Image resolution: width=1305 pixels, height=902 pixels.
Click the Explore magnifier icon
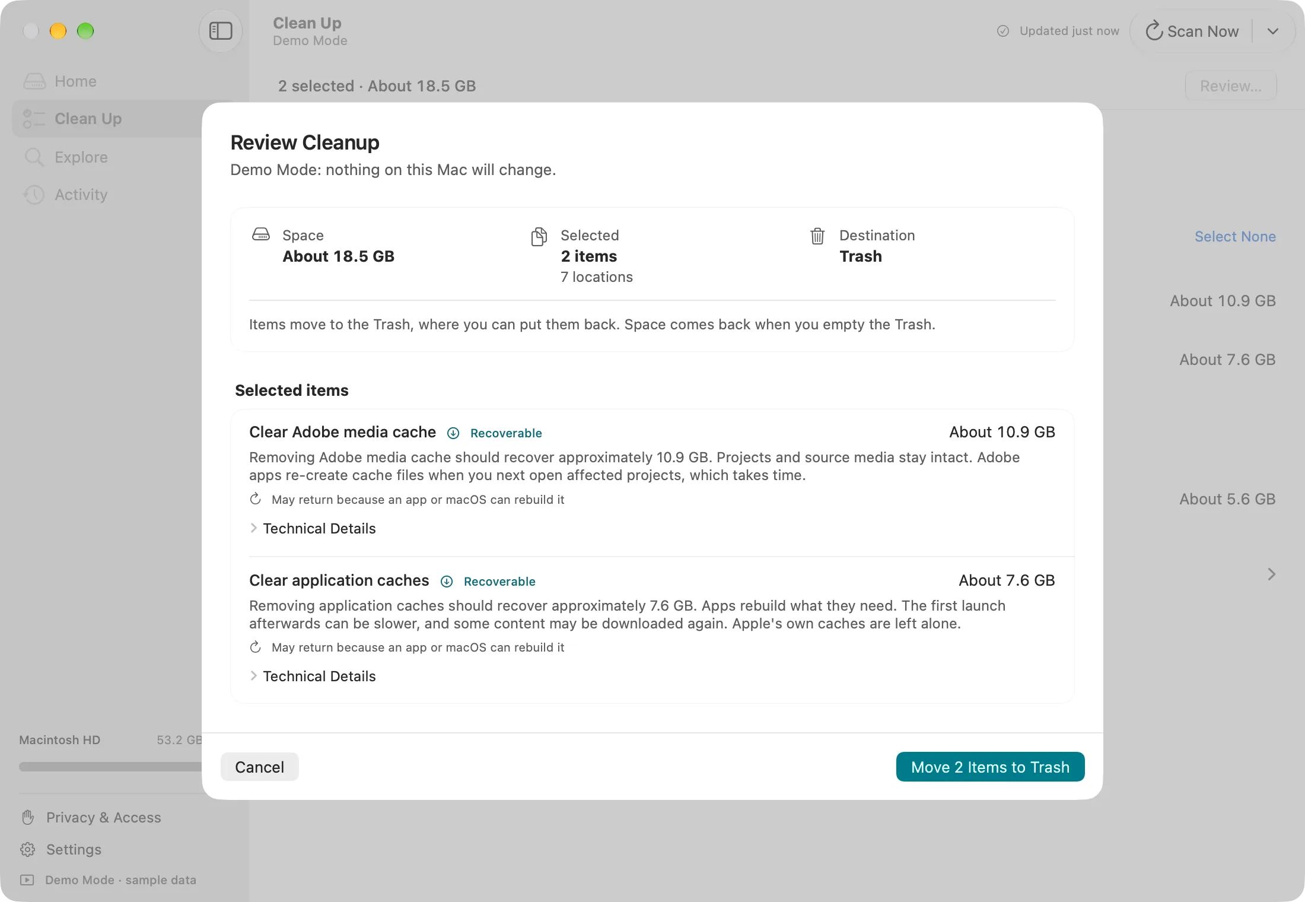(x=34, y=157)
